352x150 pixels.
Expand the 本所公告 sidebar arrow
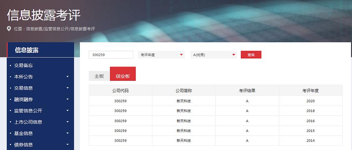(x=67, y=77)
